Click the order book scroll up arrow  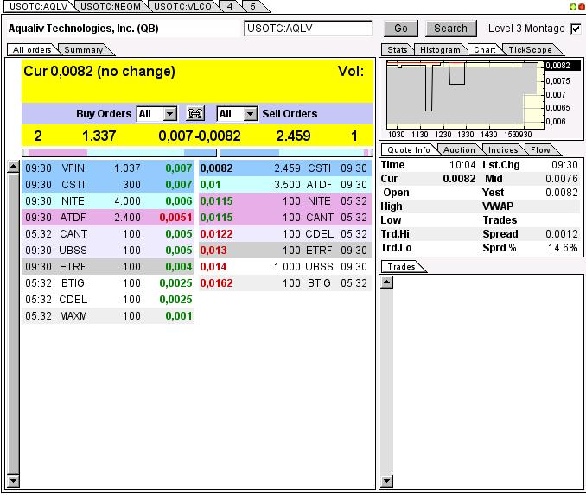click(x=13, y=167)
